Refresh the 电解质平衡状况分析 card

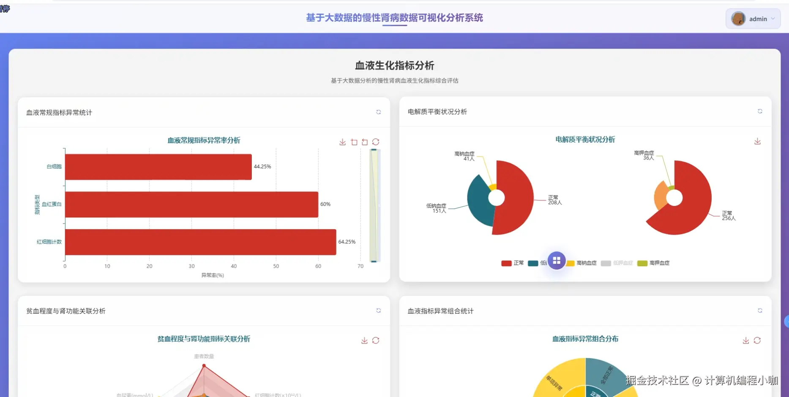click(x=760, y=111)
